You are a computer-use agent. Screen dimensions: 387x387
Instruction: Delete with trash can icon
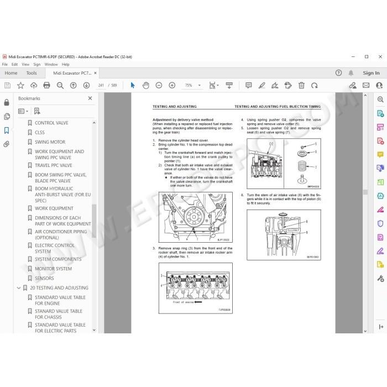(x=301, y=85)
